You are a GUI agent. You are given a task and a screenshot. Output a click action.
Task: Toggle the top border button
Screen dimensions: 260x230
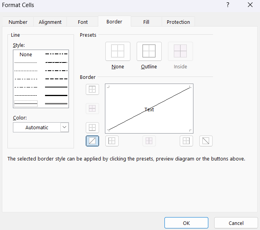pyautogui.click(x=92, y=89)
